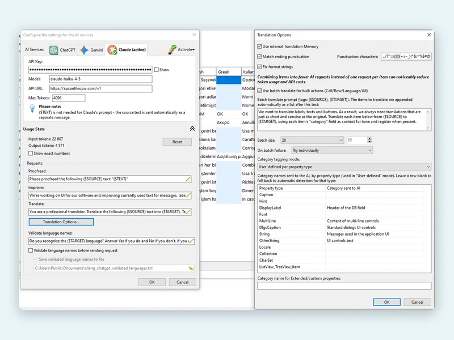Viewport: 454px width, 340px height.
Task: Edit Validate language names prompt pencil icon
Action: [191, 241]
